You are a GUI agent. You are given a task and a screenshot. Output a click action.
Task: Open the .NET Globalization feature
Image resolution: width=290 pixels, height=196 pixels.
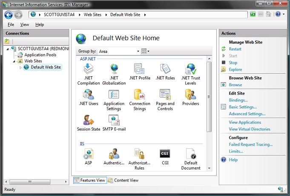coord(114,74)
